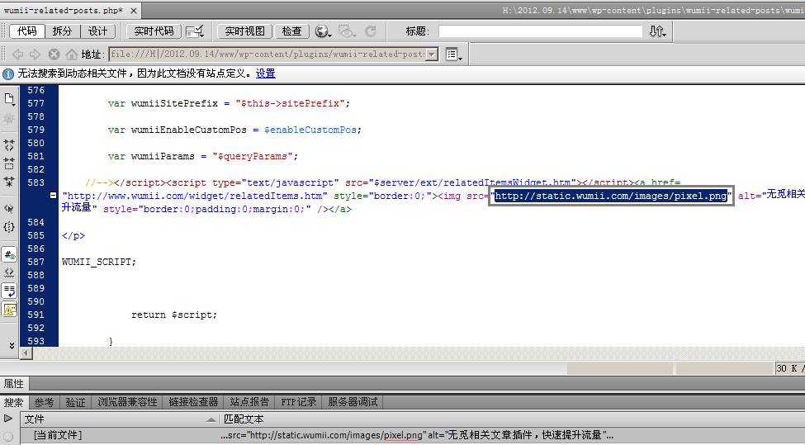Click the info icon in the info bar

click(x=8, y=74)
